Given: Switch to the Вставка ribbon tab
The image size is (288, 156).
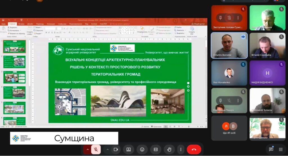Looking at the screenshot, I should click(21, 24).
